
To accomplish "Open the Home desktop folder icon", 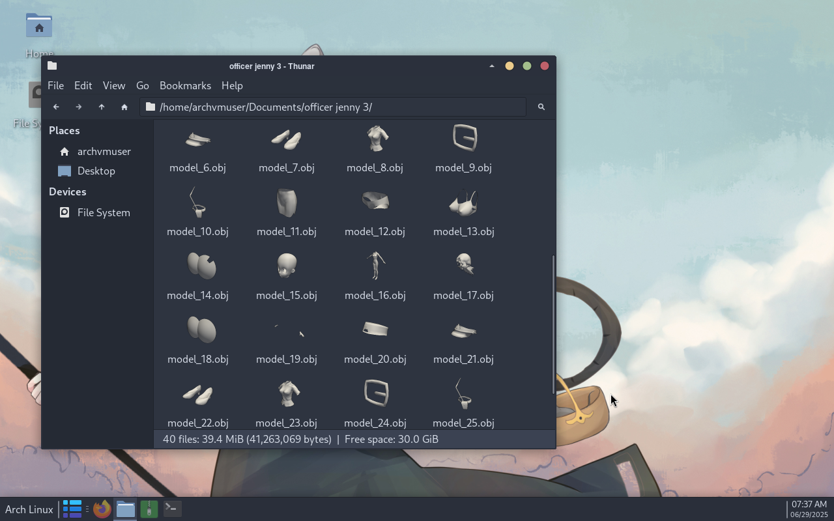I will (x=39, y=26).
